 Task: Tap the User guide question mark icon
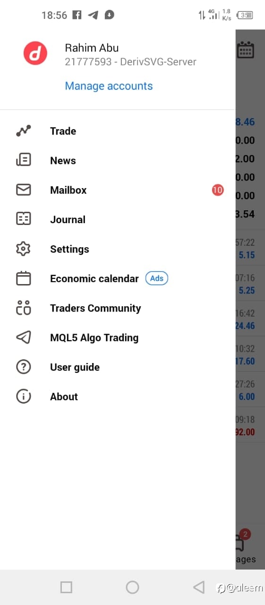click(x=24, y=367)
